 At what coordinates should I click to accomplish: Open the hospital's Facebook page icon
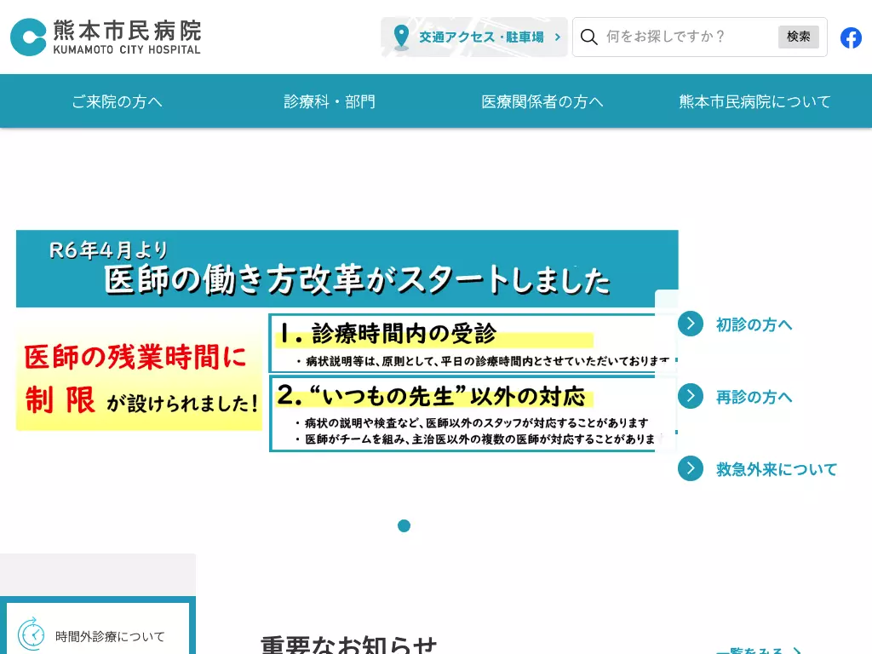pos(851,37)
